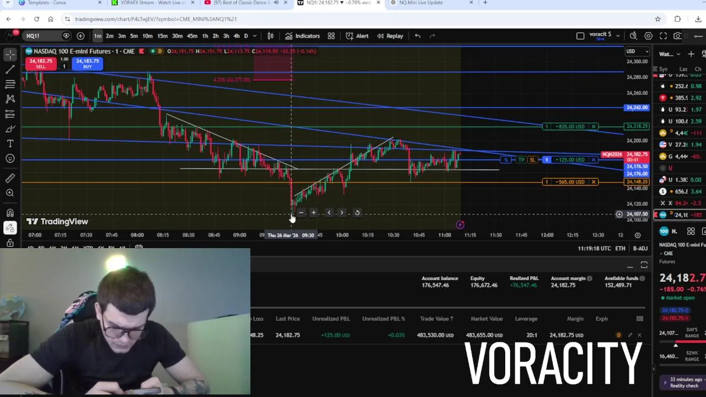Open indicator templates grid icon
The height and width of the screenshot is (397, 706).
click(x=331, y=36)
